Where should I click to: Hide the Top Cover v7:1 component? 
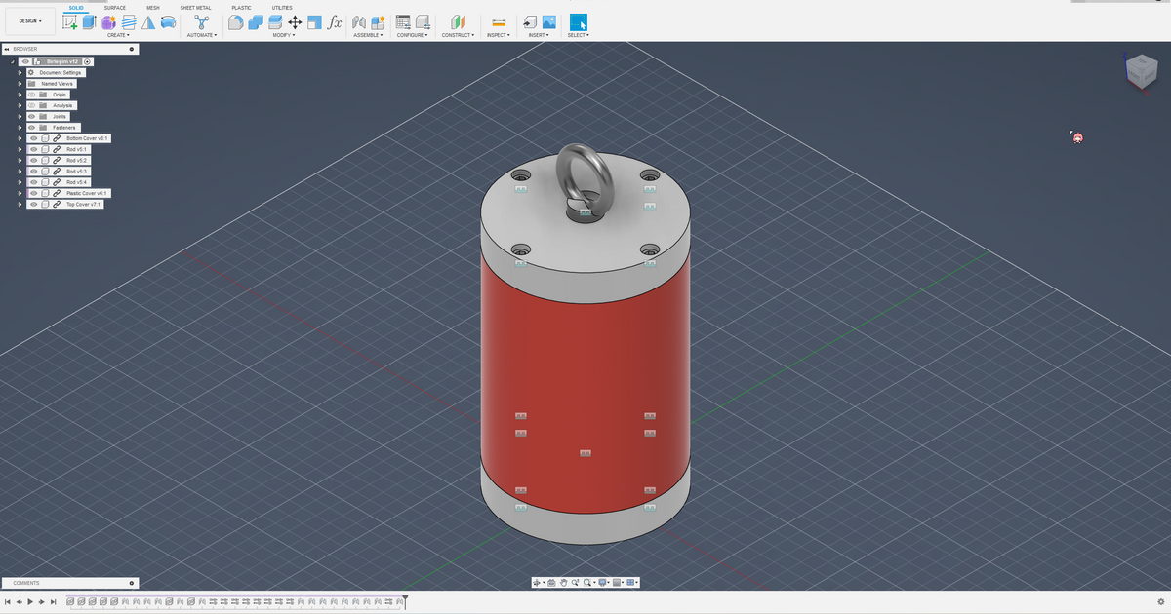tap(33, 205)
